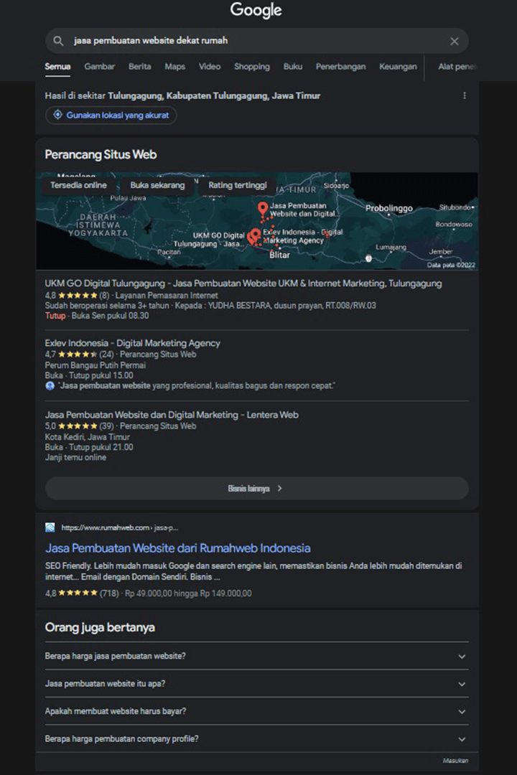This screenshot has height=775, width=517.
Task: Clear the search query with the X icon
Action: point(455,41)
